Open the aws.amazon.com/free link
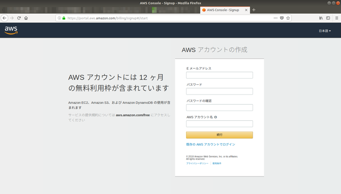 pyautogui.click(x=133, y=115)
